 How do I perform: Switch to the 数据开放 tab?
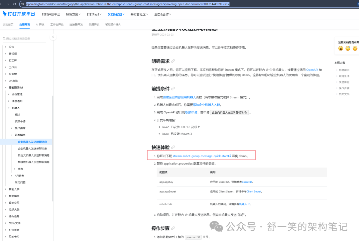(94, 25)
